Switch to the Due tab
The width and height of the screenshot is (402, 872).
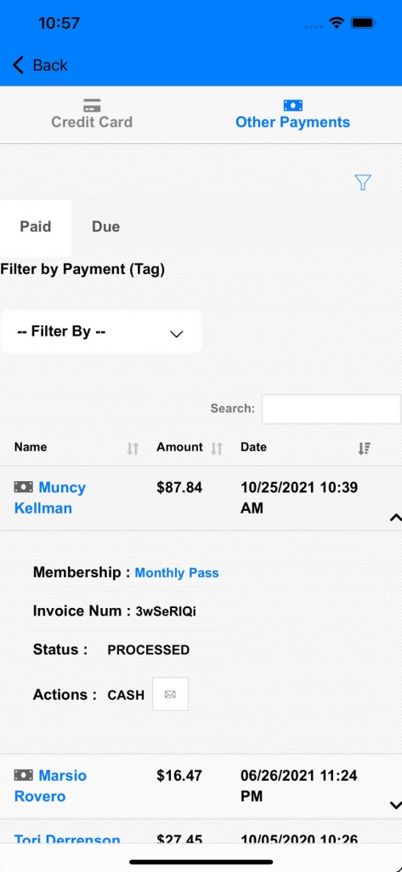[x=105, y=227]
